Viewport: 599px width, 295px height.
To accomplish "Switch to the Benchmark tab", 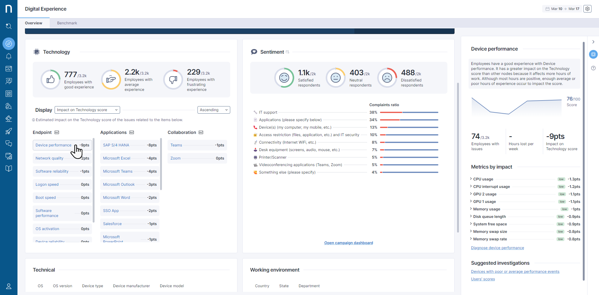I will point(67,23).
